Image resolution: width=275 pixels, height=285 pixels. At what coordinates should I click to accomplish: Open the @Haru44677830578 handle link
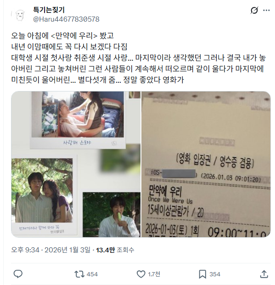tap(66, 19)
